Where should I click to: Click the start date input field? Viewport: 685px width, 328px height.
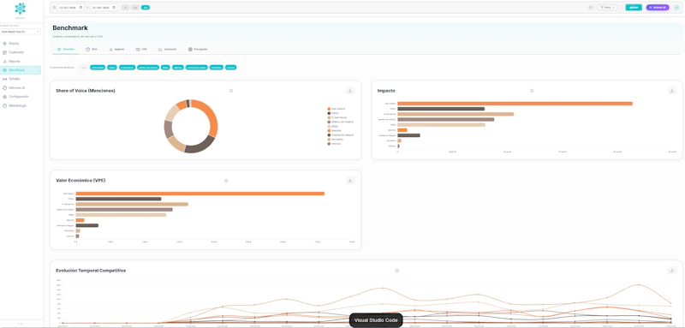point(71,8)
